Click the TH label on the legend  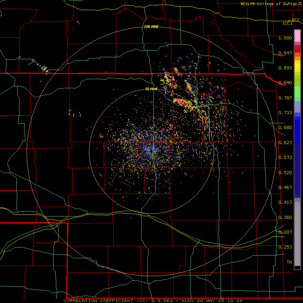coord(289,262)
